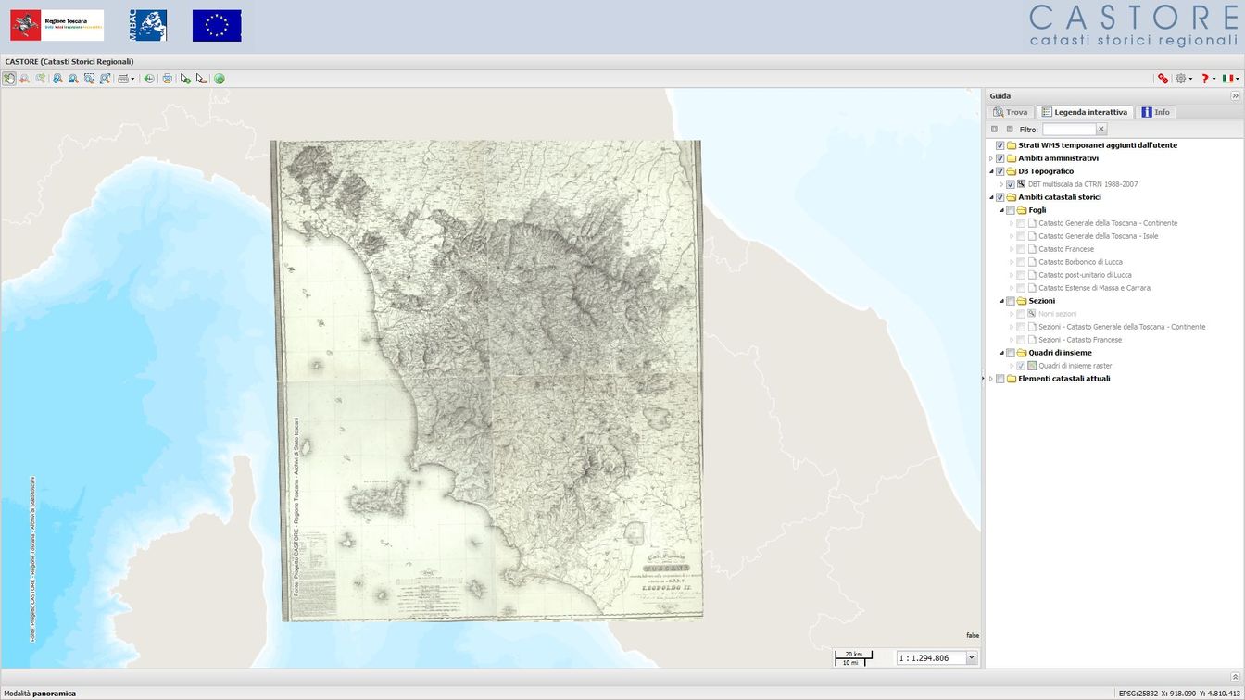This screenshot has height=700, width=1245.
Task: Click the CASTORE title logo
Action: (1133, 25)
